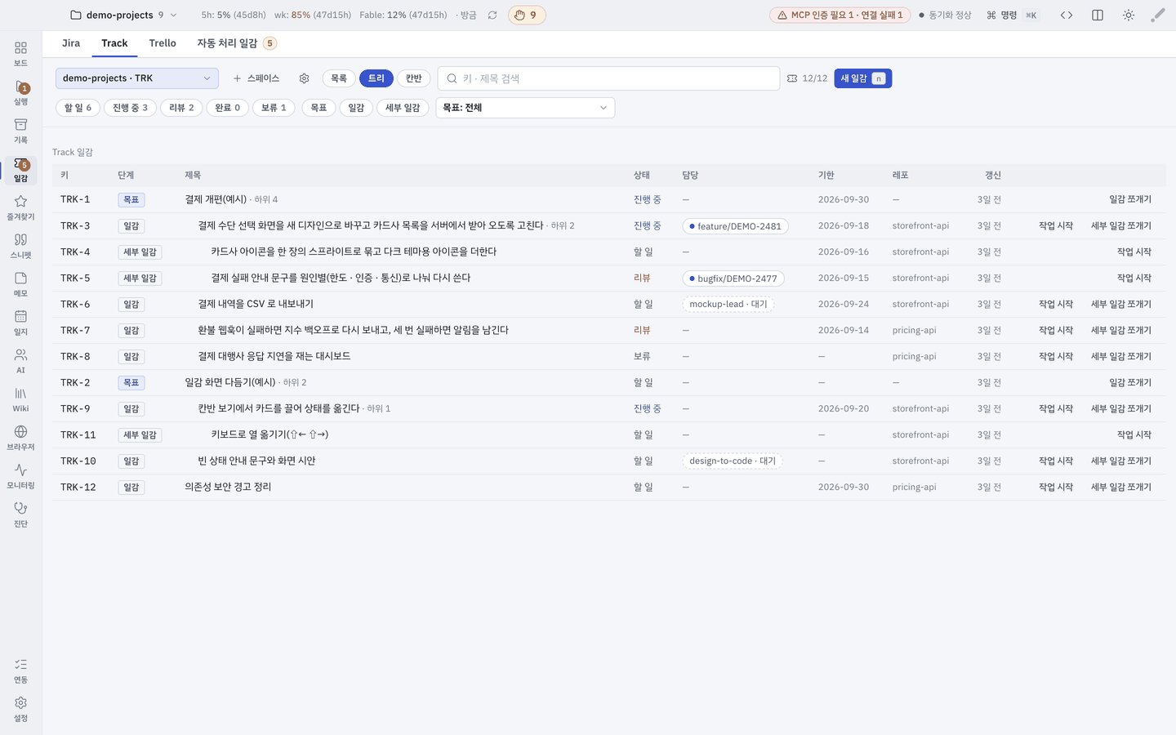Open the 기록 archive sidebar icon

[x=20, y=131]
